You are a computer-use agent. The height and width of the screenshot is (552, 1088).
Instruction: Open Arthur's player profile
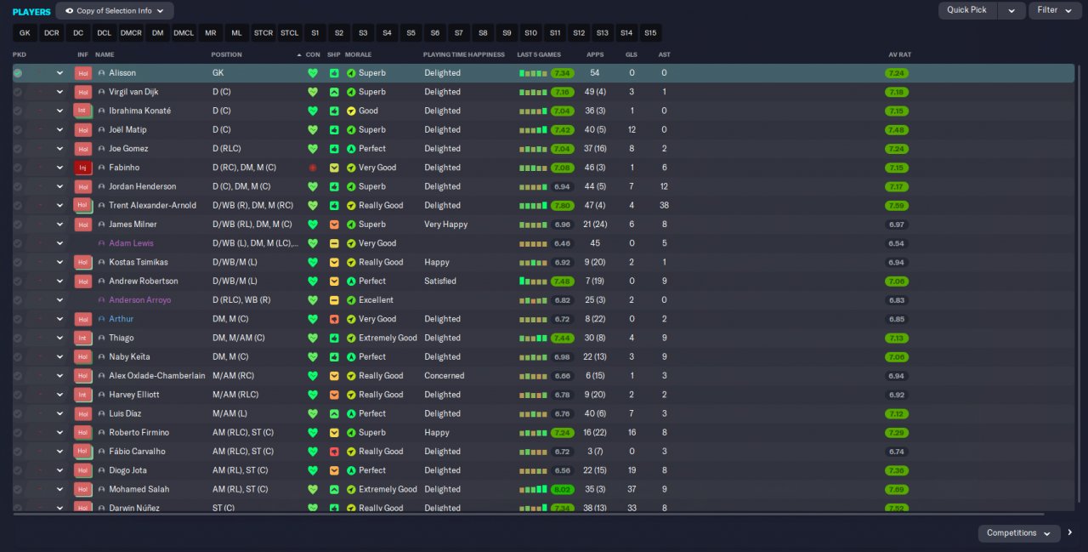tap(121, 319)
